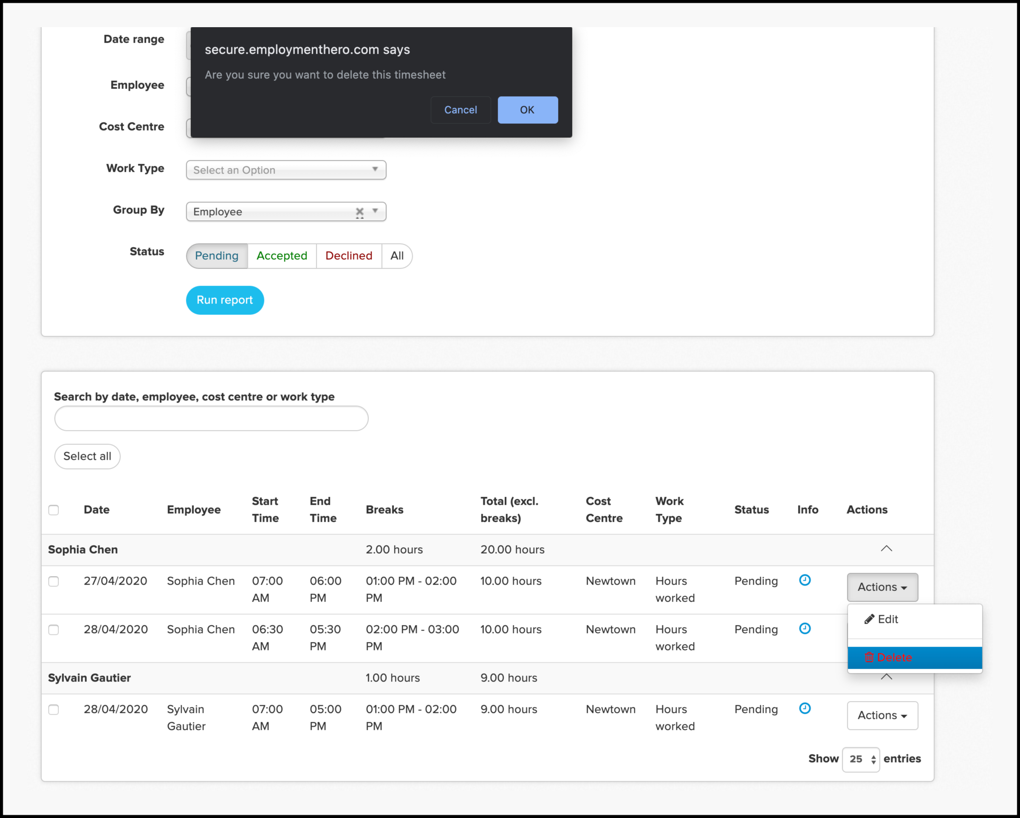Open the Work Type dropdown
The height and width of the screenshot is (818, 1020).
[x=286, y=170]
